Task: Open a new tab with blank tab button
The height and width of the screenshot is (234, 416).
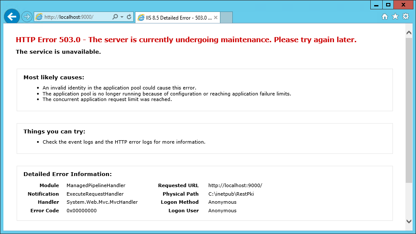Action: click(226, 17)
